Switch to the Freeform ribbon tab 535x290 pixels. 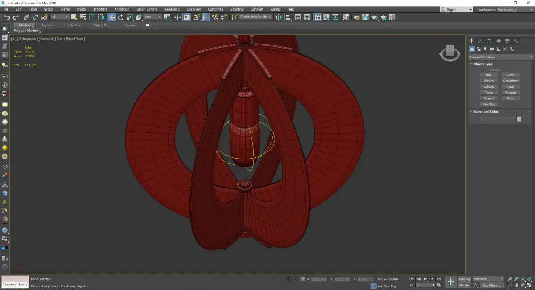(49, 25)
